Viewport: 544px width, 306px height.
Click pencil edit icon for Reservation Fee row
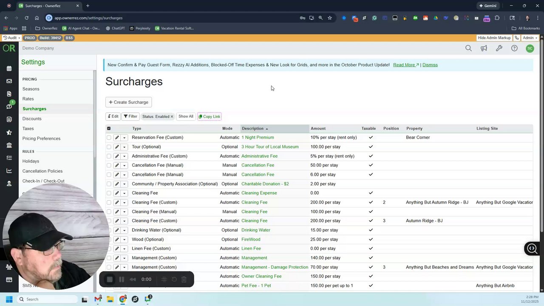(x=117, y=138)
